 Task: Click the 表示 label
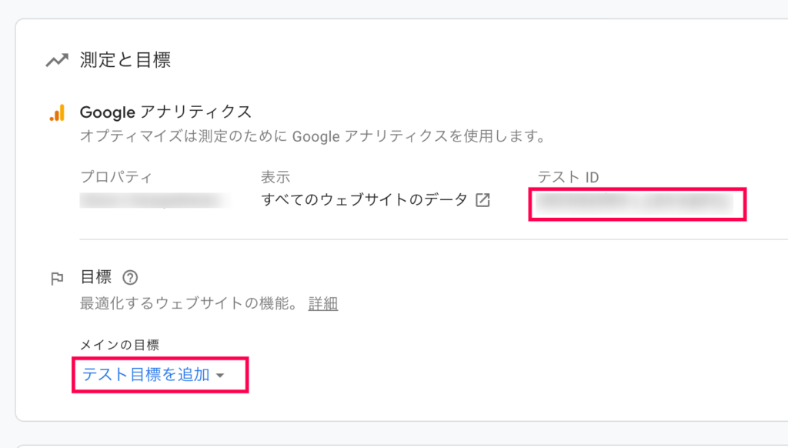(275, 177)
